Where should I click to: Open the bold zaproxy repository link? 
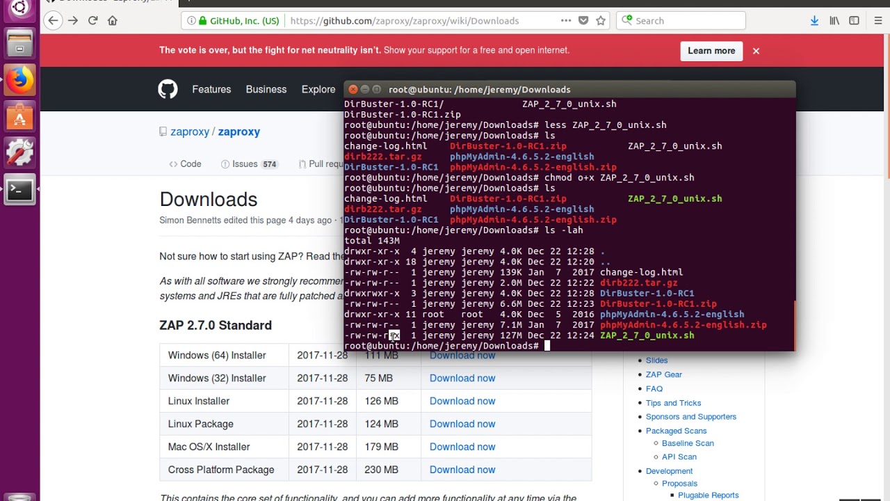point(239,132)
